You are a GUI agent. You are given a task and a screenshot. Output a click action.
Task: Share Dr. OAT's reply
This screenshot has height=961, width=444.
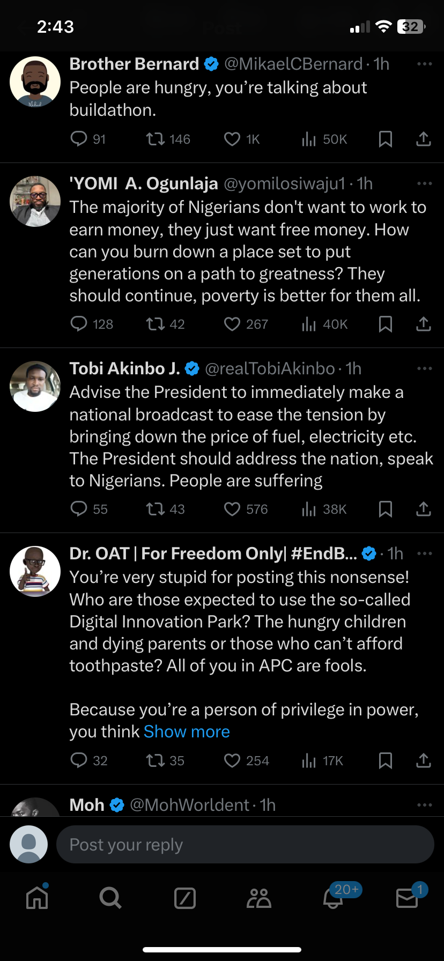(424, 760)
